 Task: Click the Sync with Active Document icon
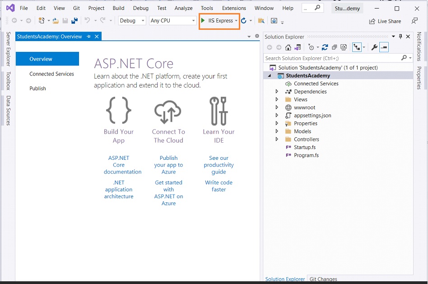[325, 47]
